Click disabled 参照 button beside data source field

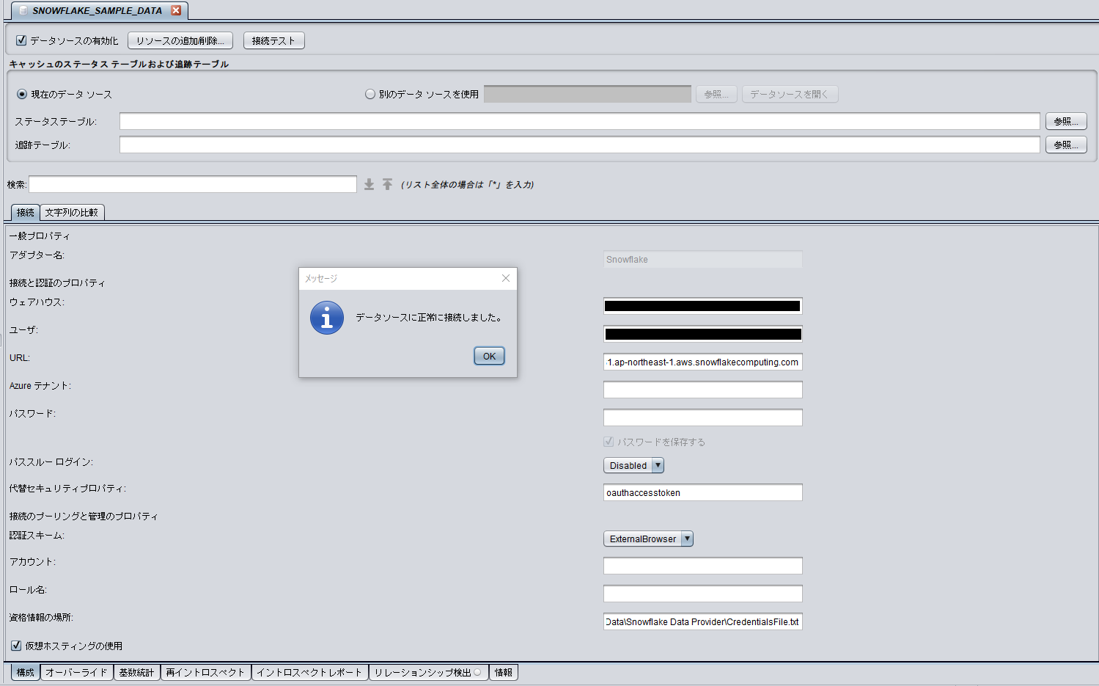pyautogui.click(x=716, y=94)
